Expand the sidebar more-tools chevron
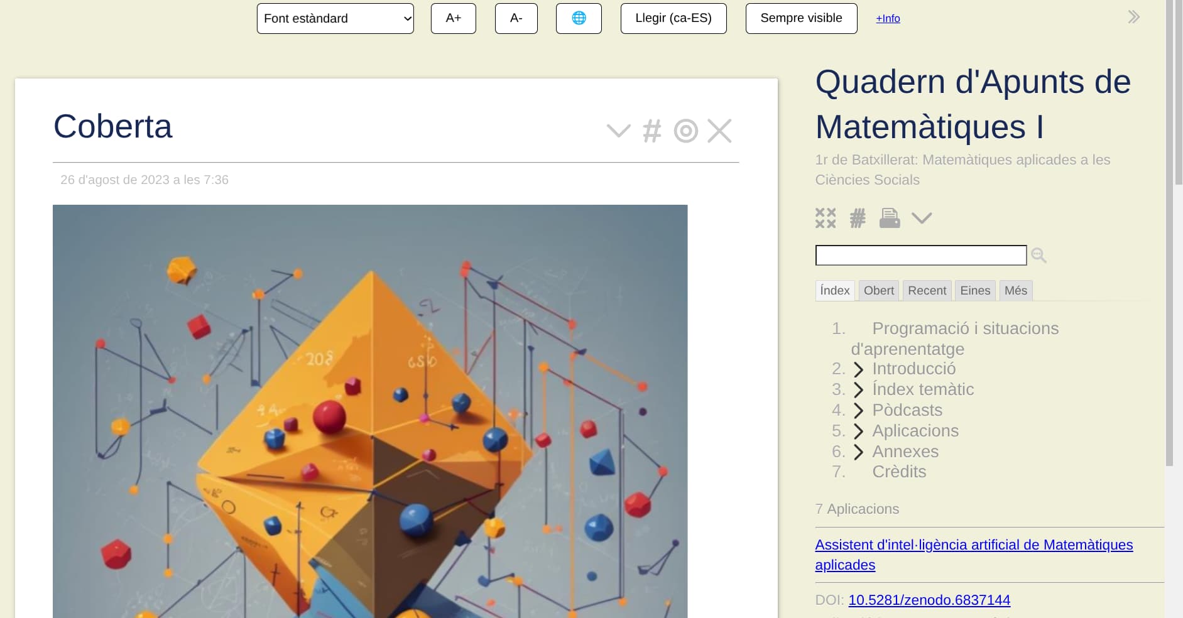Viewport: 1183px width, 618px height. coord(922,218)
